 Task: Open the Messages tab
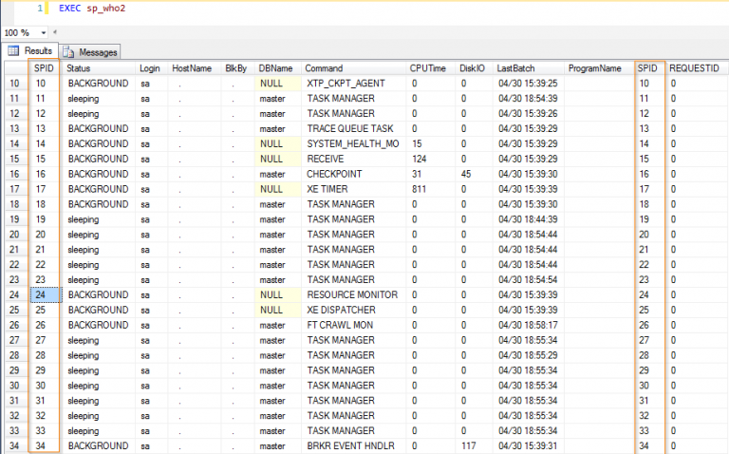point(91,51)
